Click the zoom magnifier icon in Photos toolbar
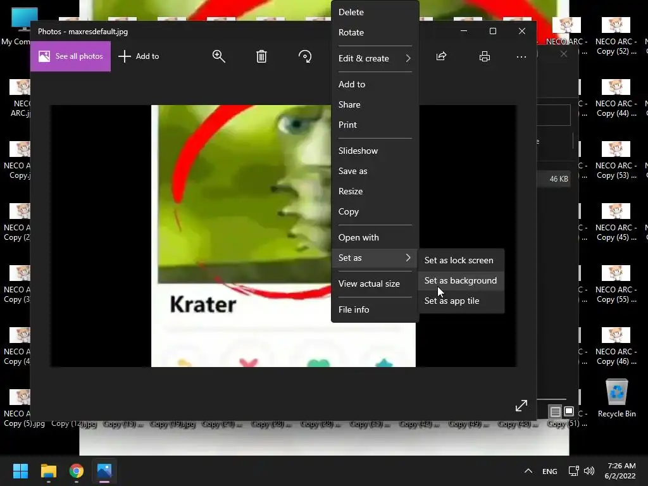The image size is (648, 486). 218,56
